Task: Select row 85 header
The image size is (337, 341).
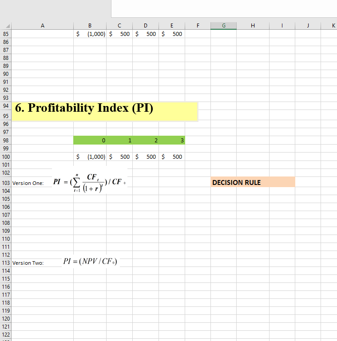Action: tap(6, 34)
